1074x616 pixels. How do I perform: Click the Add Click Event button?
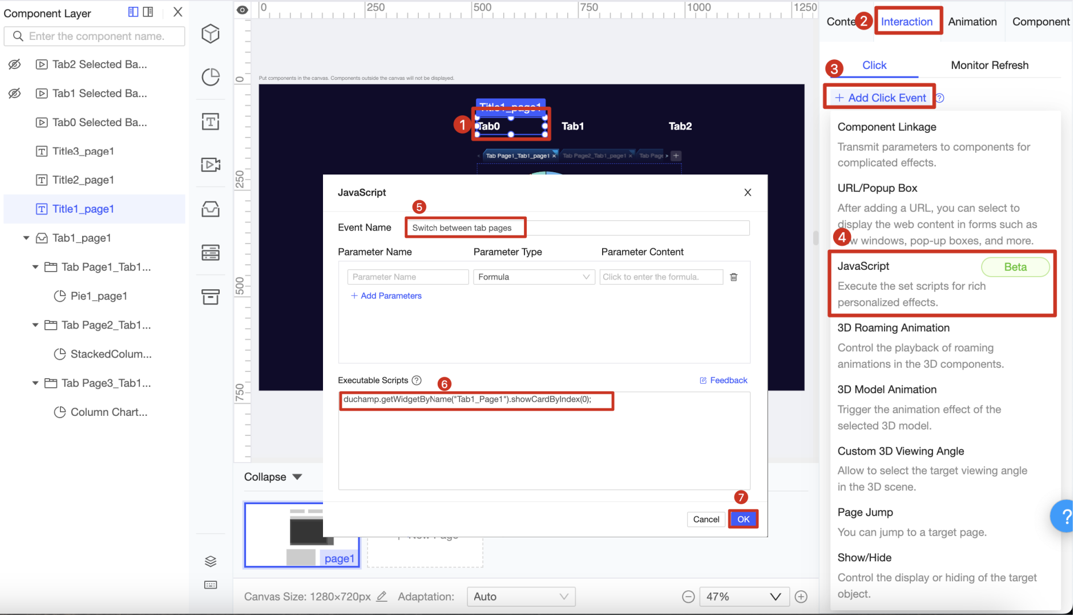pyautogui.click(x=881, y=98)
